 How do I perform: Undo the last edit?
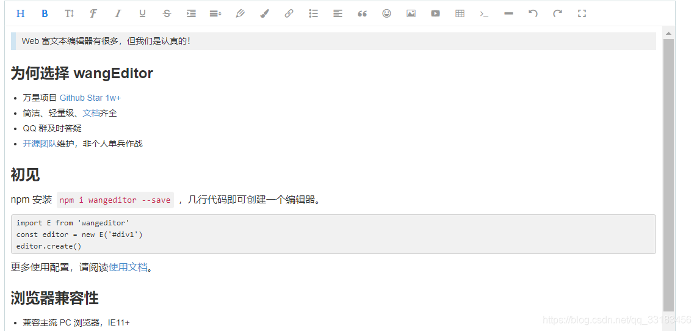click(x=533, y=13)
